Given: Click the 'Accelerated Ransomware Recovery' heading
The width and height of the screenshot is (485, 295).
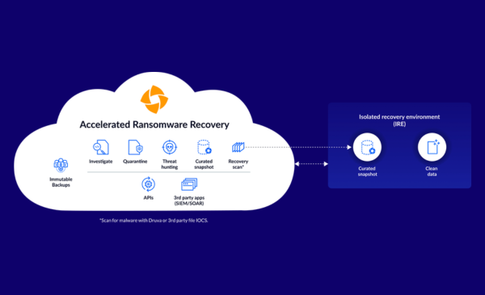Looking at the screenshot, I should 154,124.
